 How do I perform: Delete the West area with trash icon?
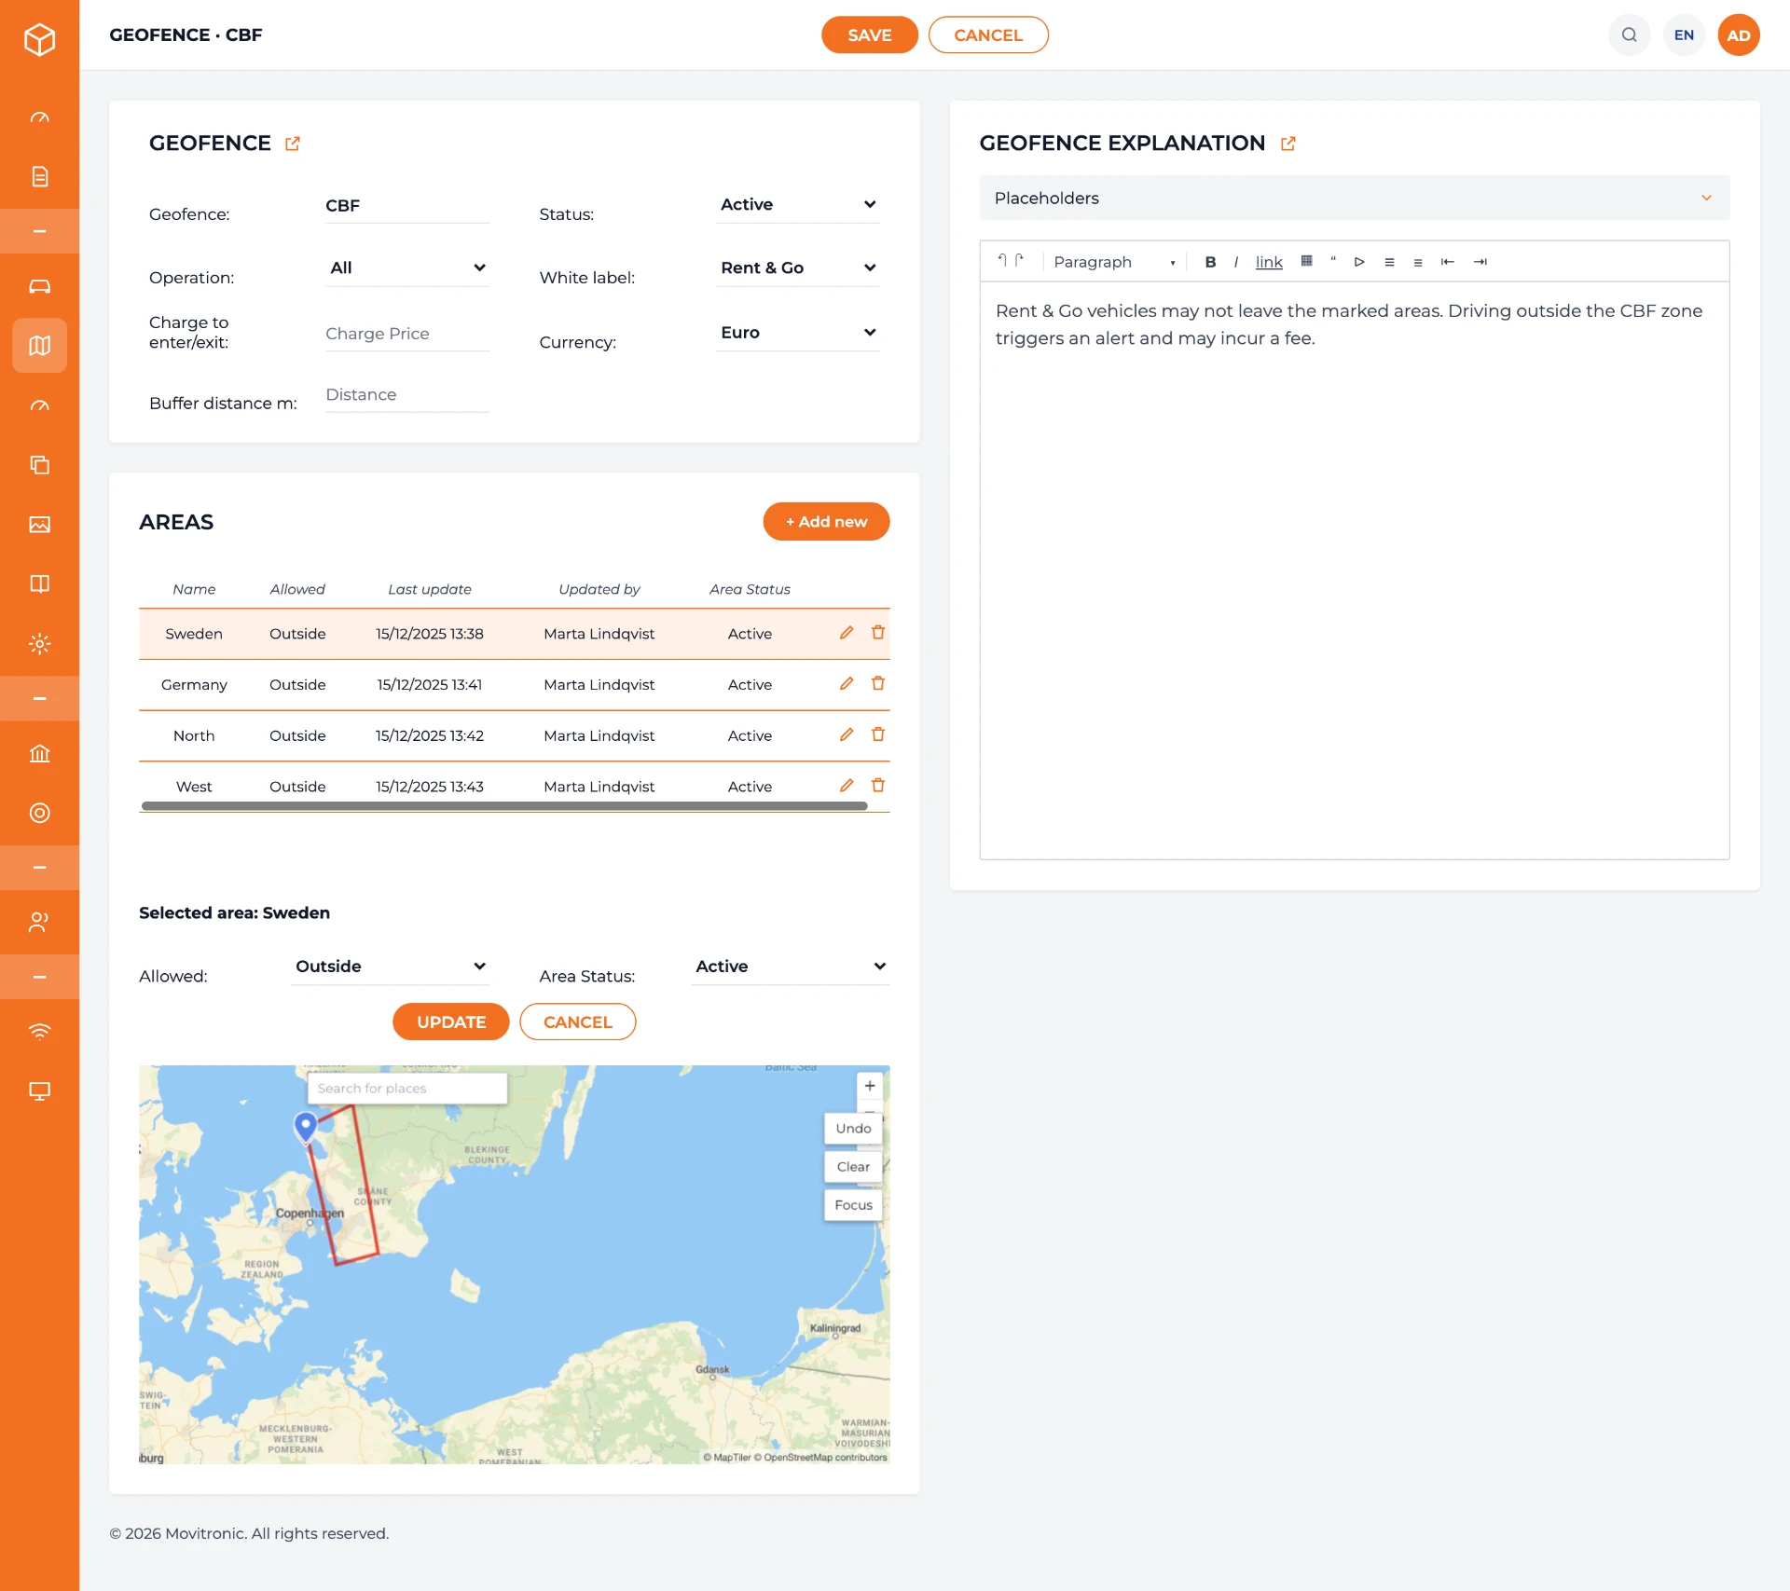pos(878,785)
